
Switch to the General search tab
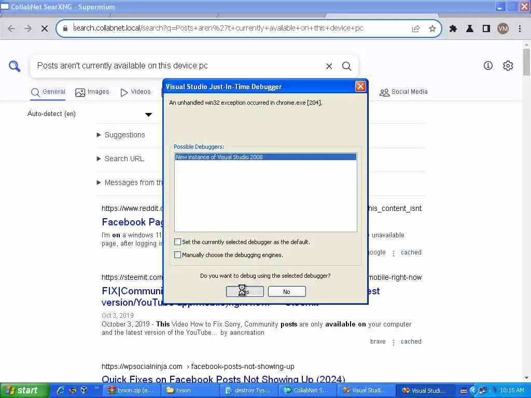48,92
